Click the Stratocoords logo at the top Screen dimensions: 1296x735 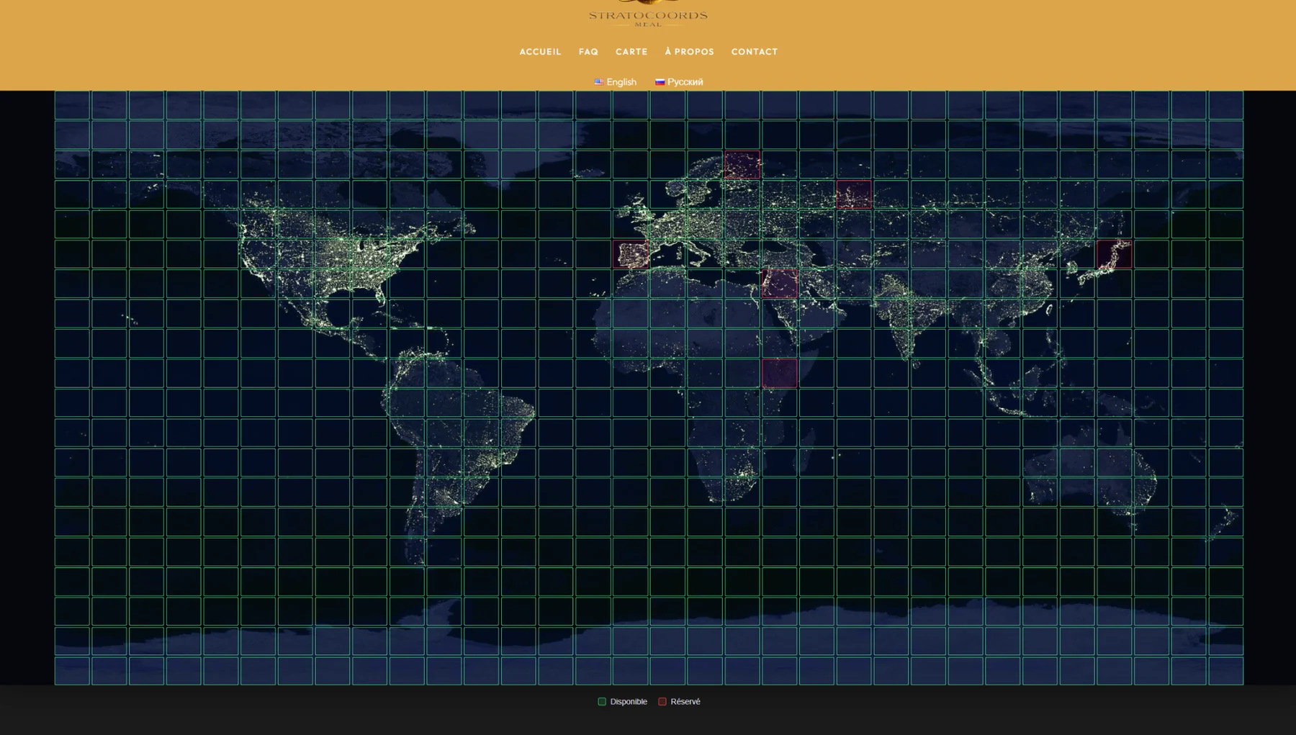pos(648,14)
